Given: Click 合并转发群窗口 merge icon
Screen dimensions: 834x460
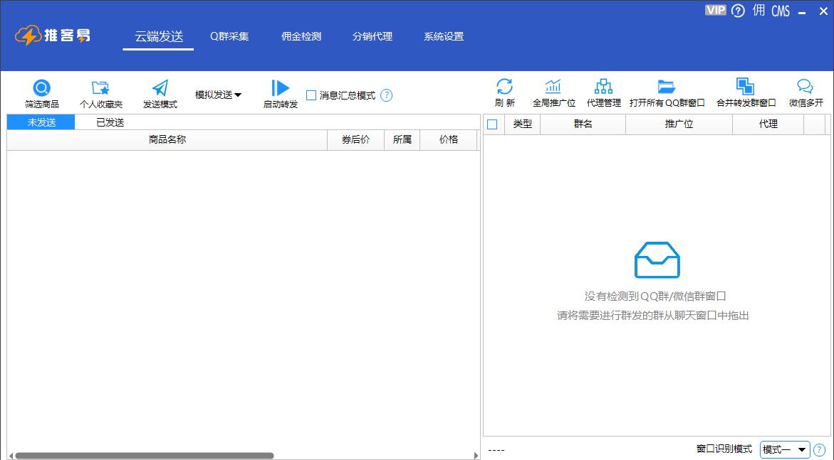Looking at the screenshot, I should [745, 87].
